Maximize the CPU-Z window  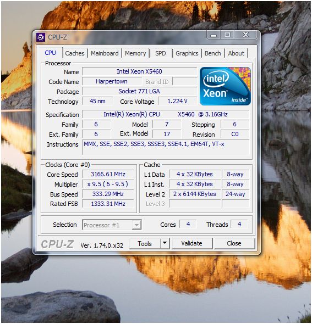(x=227, y=35)
